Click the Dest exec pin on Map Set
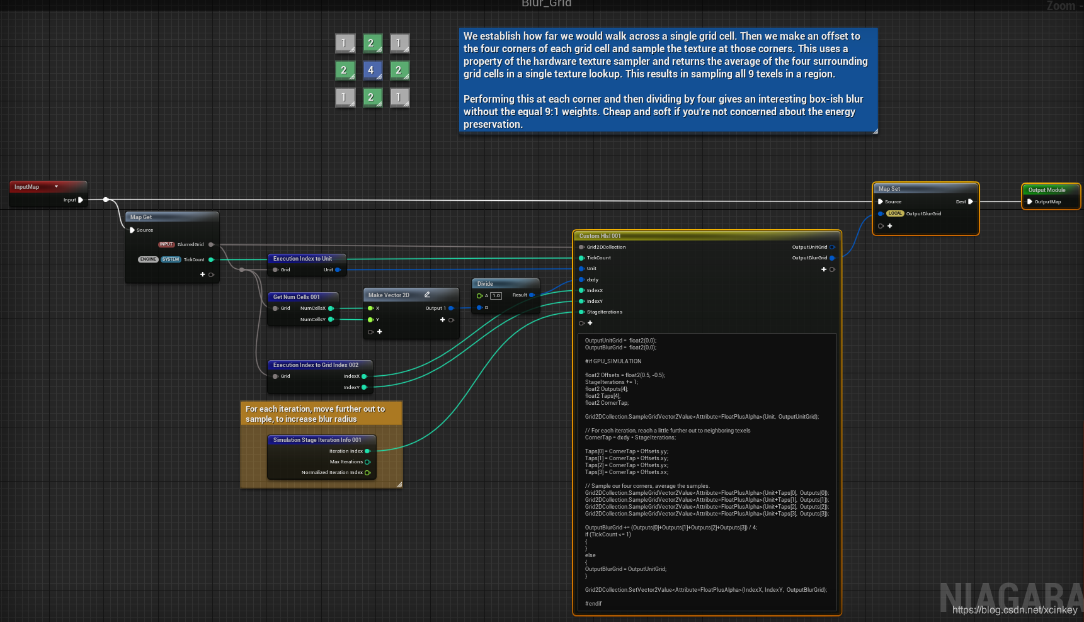The image size is (1084, 622). click(971, 201)
